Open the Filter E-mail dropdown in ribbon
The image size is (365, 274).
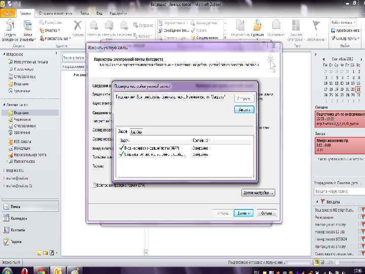click(x=345, y=38)
